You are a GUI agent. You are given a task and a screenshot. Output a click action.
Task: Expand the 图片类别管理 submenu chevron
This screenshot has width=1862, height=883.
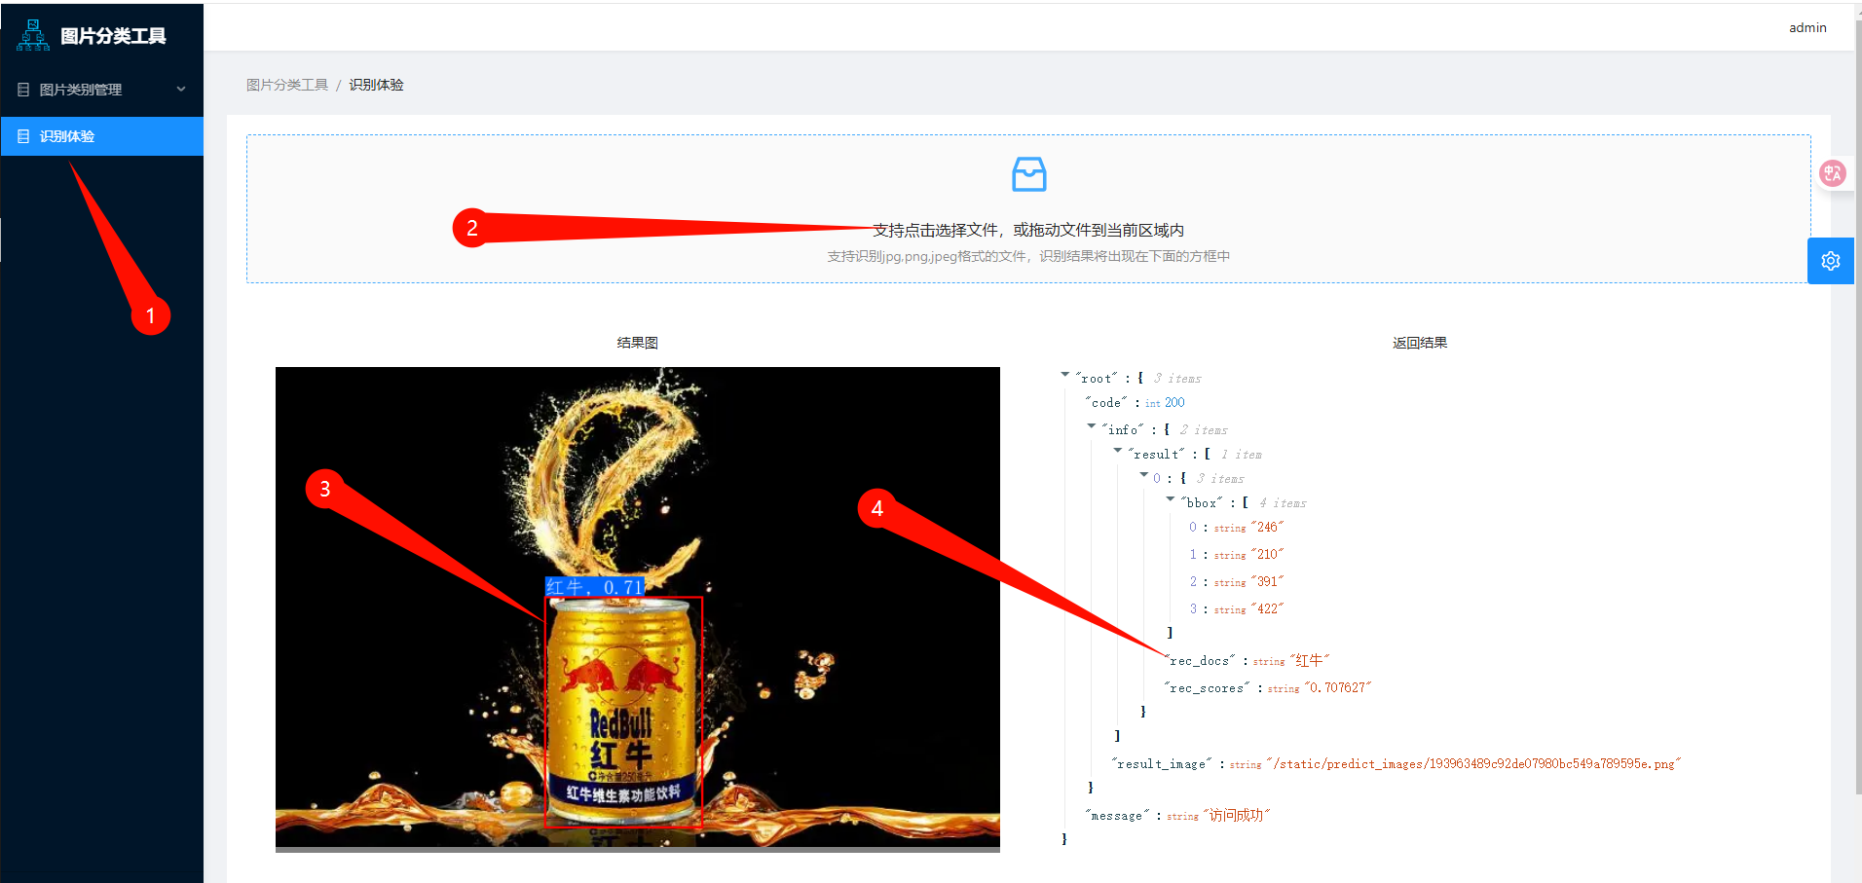tap(181, 89)
